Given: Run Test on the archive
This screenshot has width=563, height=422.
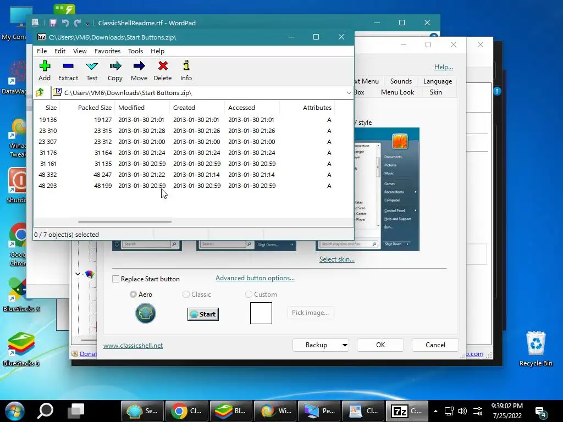Looking at the screenshot, I should [92, 71].
